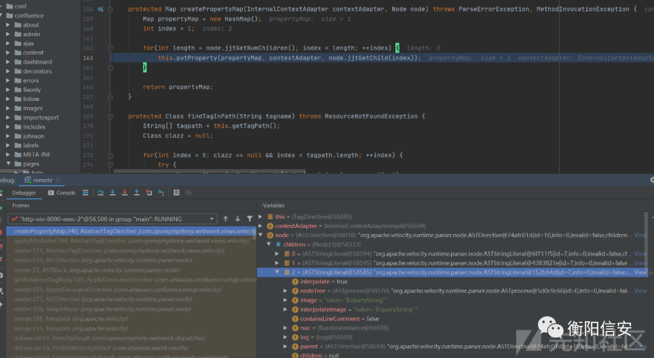Screen dimensions: 654x358
Task: Expand the nodeTree variable arrow
Action: click(x=286, y=291)
